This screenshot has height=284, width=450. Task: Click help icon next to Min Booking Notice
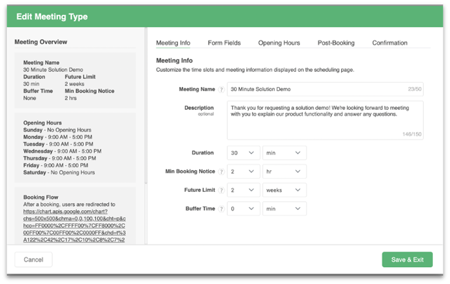[221, 172]
